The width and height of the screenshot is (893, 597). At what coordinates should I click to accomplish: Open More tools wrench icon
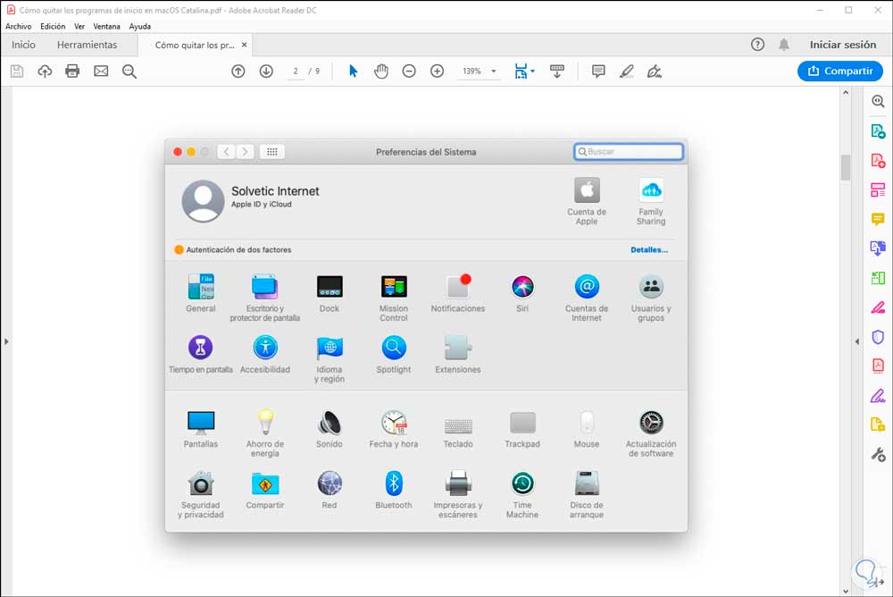click(x=878, y=454)
